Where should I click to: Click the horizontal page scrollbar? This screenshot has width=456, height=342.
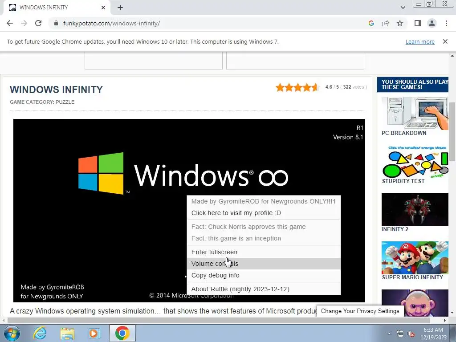click(218, 320)
